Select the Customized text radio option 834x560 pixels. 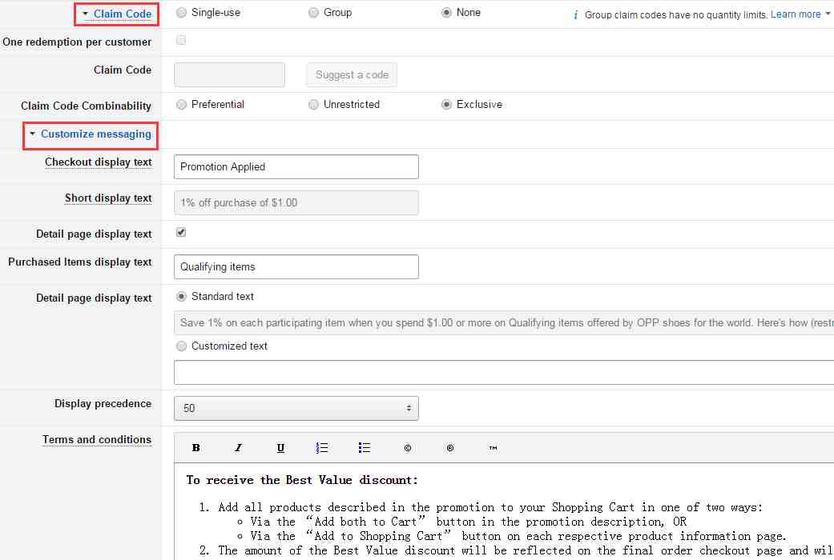pos(181,346)
